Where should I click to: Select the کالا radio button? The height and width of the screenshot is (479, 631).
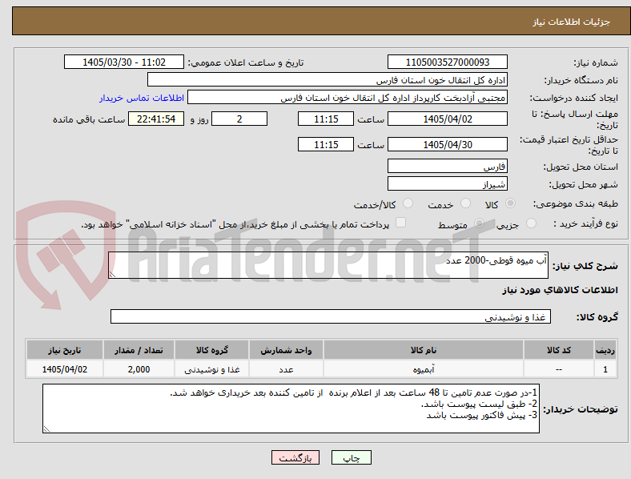510,203
